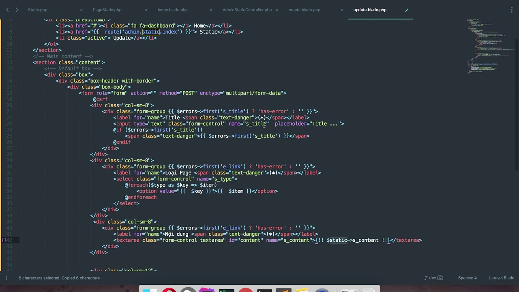Viewport: 519px width, 292px height.
Task: Click the '@endforeach' directive
Action: [x=141, y=197]
